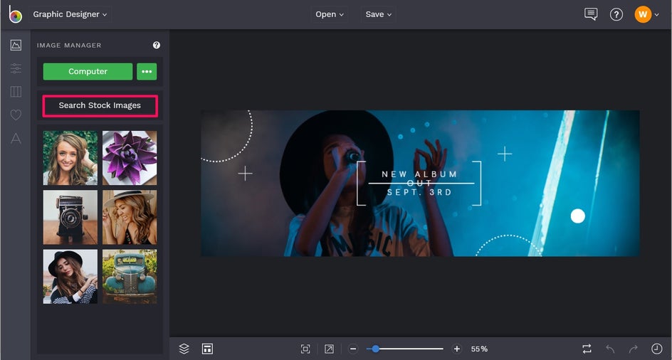Viewport: 672px width, 360px height.
Task: Open the Customize sliders sidebar icon
Action: pos(16,68)
